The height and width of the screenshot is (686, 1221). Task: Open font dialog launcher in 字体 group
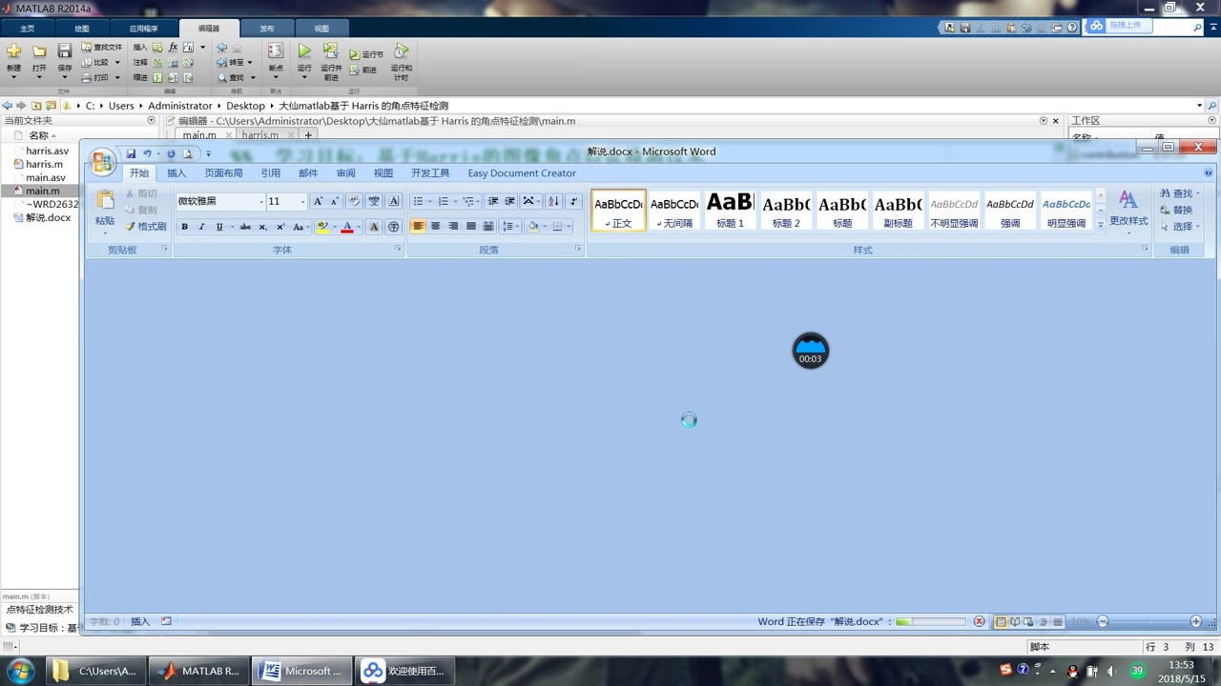point(399,249)
